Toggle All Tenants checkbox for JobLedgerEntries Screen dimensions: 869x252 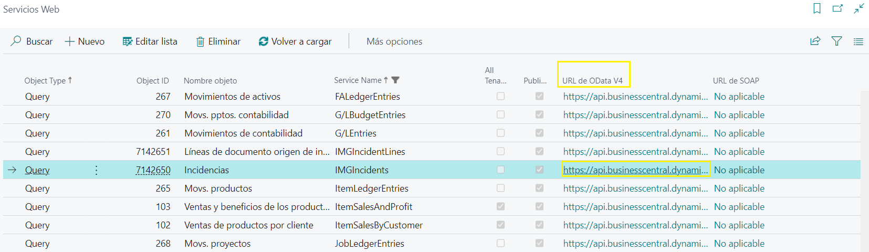(500, 243)
